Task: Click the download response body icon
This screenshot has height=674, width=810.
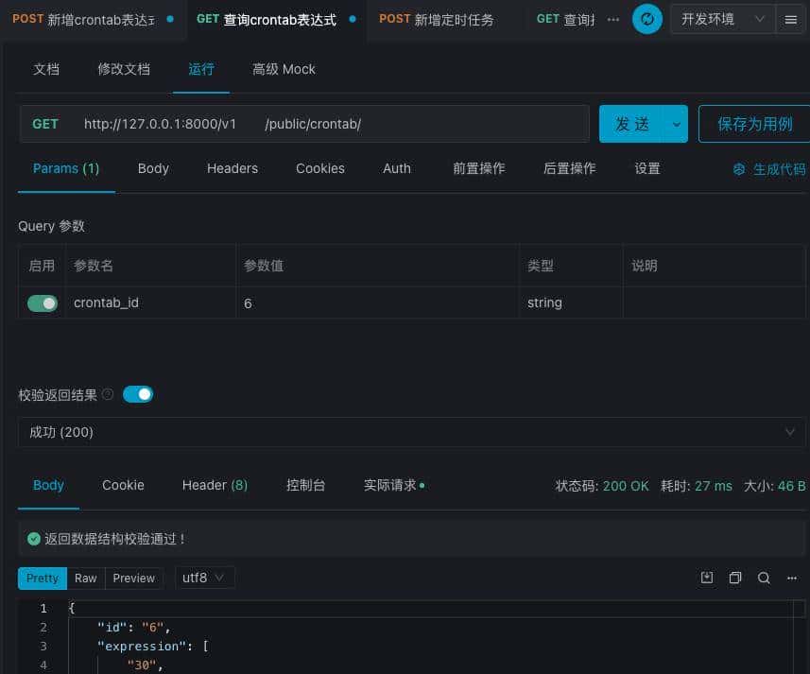Action: pos(707,577)
